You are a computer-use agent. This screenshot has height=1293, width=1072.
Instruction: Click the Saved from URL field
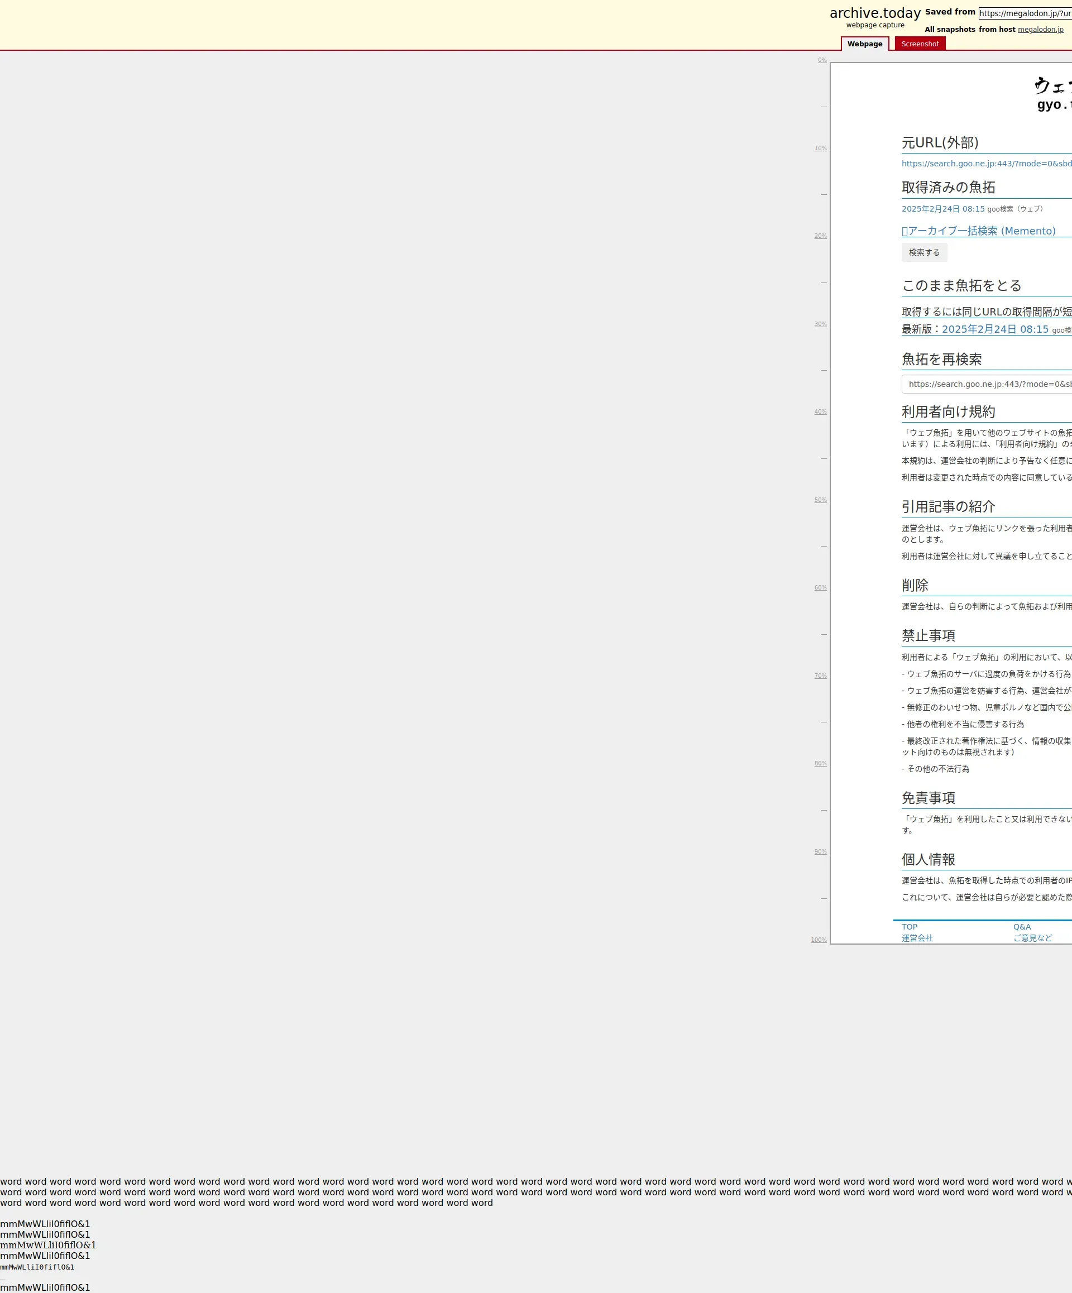(x=1025, y=13)
